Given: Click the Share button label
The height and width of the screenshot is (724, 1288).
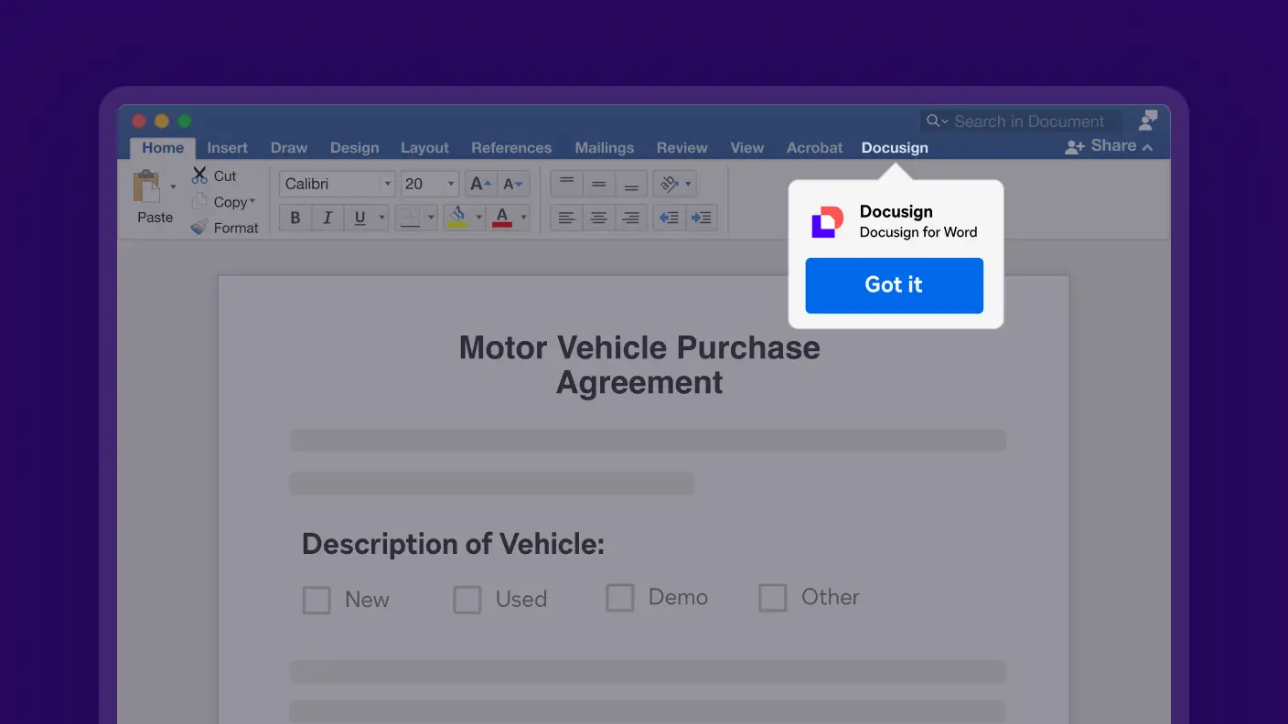Looking at the screenshot, I should [1113, 145].
